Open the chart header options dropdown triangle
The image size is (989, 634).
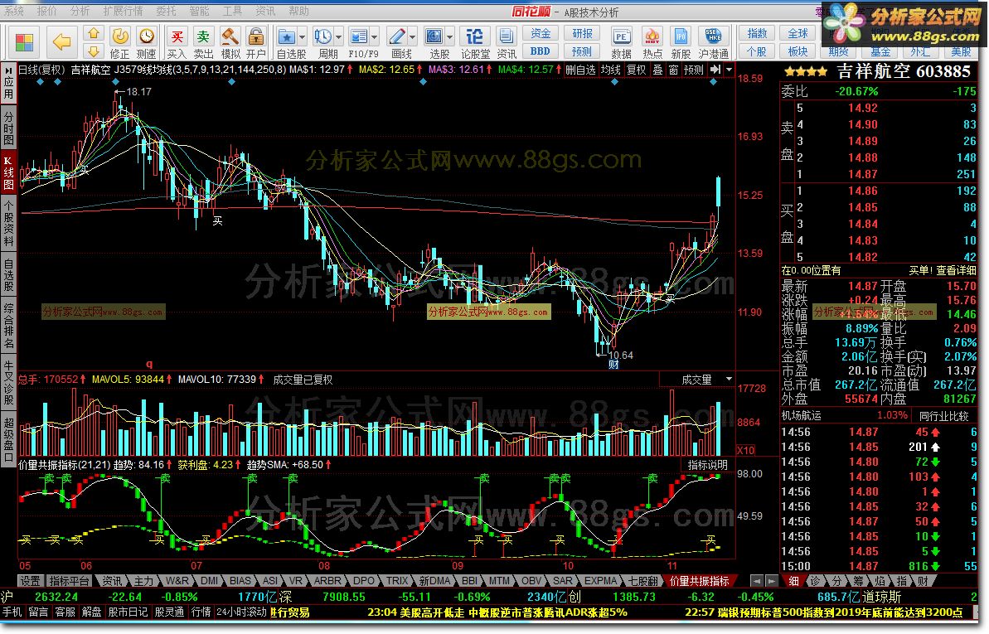(730, 70)
